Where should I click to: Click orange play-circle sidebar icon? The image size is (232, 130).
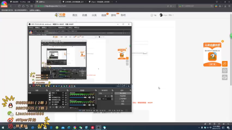tap(224, 64)
